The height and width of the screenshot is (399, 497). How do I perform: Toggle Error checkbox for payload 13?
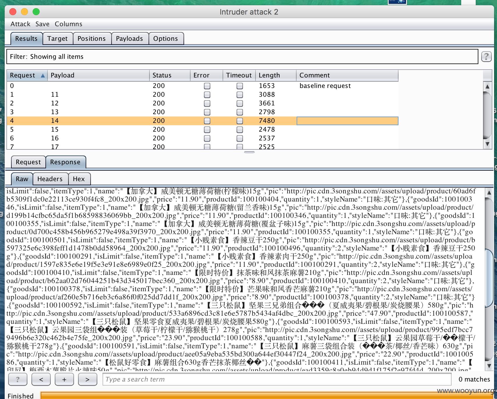[207, 112]
